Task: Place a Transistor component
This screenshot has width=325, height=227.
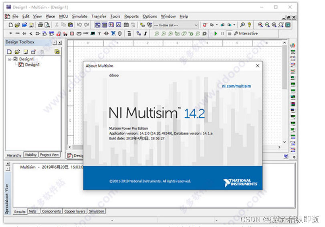Action: point(31,33)
